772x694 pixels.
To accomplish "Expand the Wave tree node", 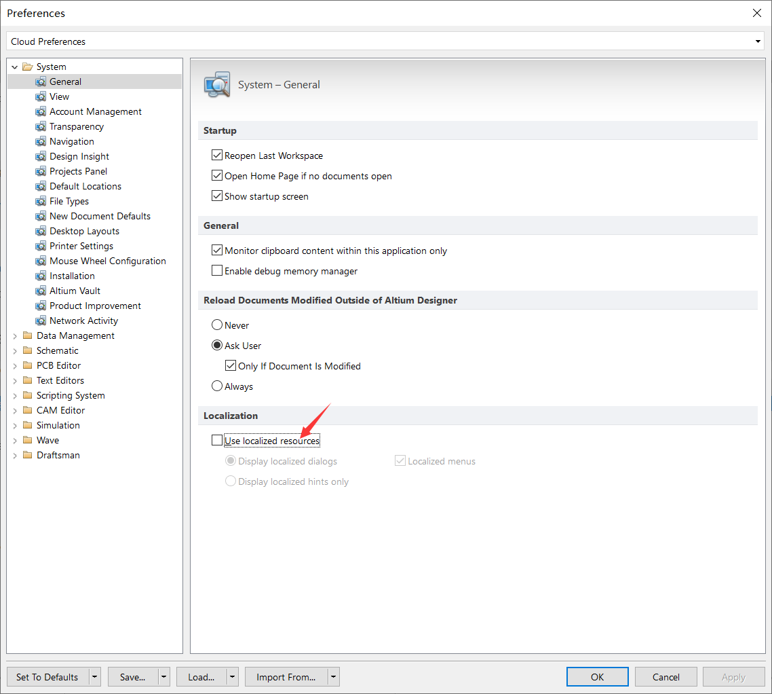I will (x=15, y=441).
